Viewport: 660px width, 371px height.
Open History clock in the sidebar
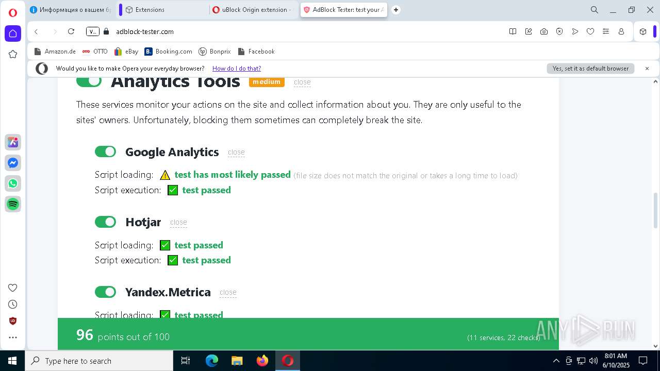(13, 304)
